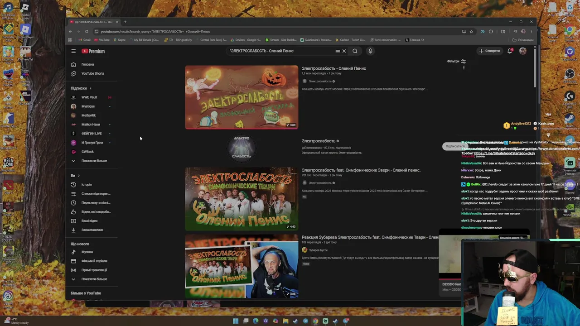The image size is (580, 326).
Task: Open Ваші відео in sidebar
Action: click(89, 221)
